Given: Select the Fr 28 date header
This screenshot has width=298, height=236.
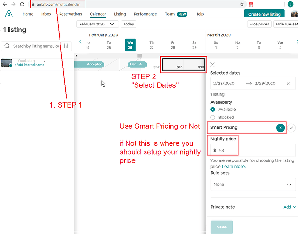Looking at the screenshot, I should tap(173, 45).
